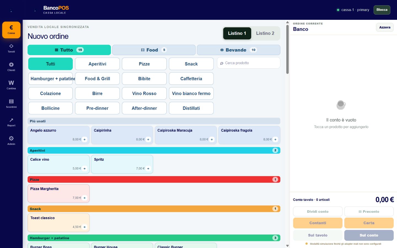
Task: Filter by After-dinner subcategory
Action: coord(144,108)
